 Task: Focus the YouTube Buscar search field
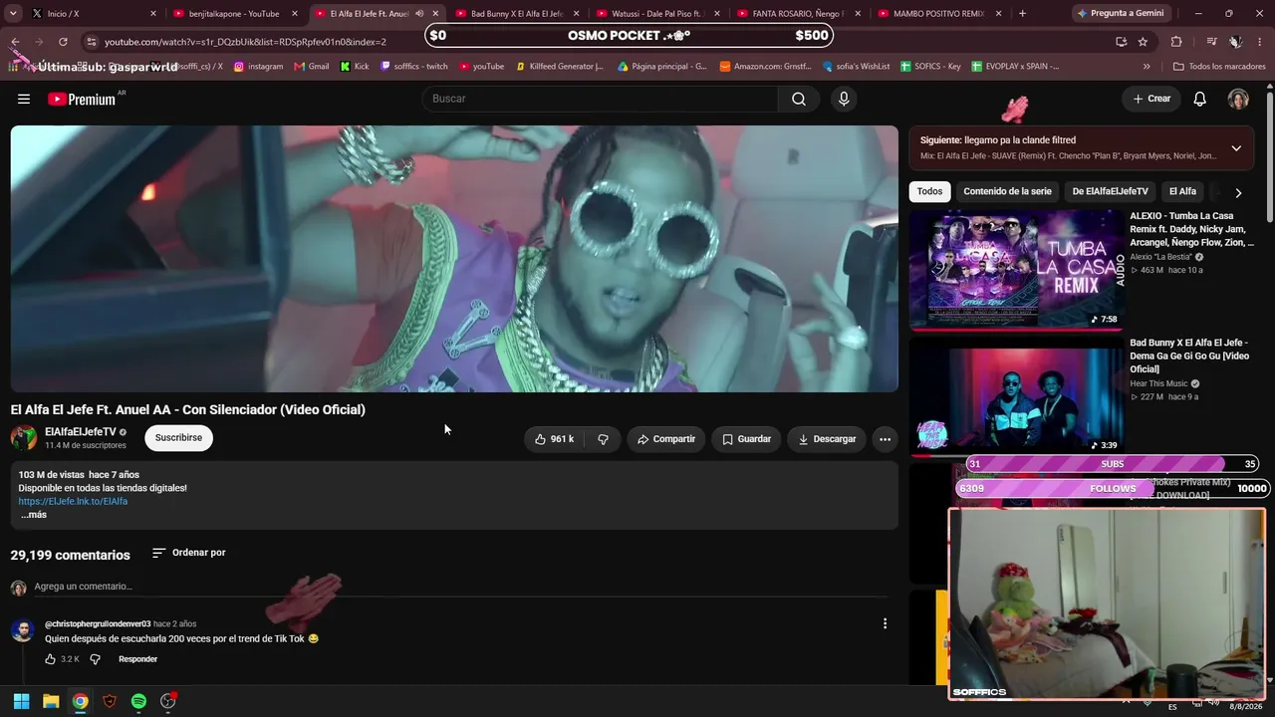tap(600, 99)
